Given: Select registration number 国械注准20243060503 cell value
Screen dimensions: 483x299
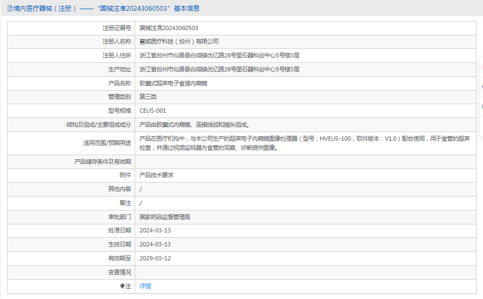Looking at the screenshot, I should click(169, 28).
